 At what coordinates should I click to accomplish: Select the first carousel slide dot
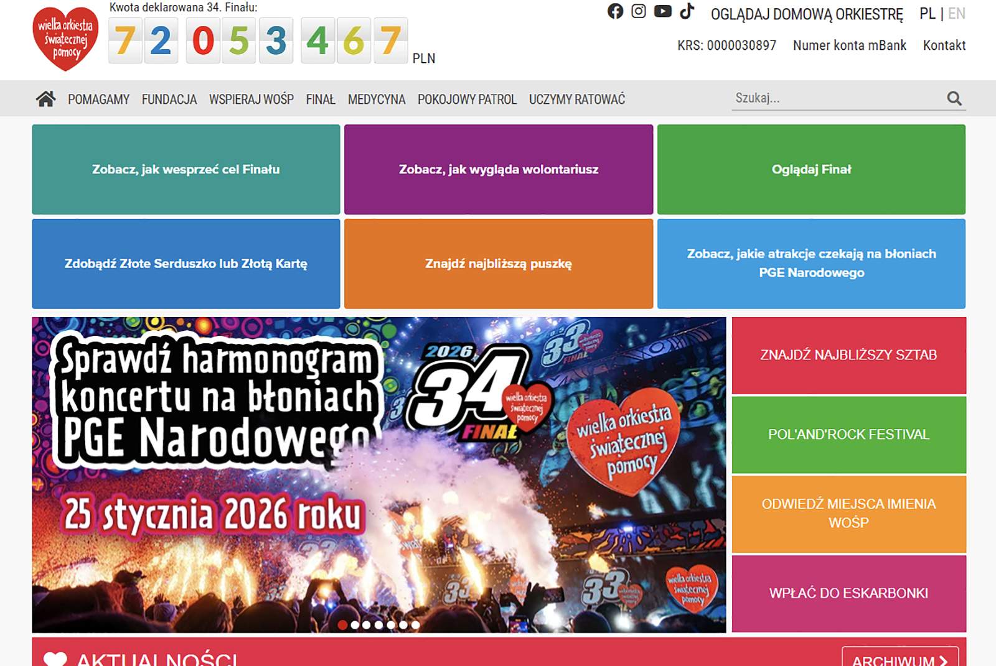pyautogui.click(x=342, y=625)
